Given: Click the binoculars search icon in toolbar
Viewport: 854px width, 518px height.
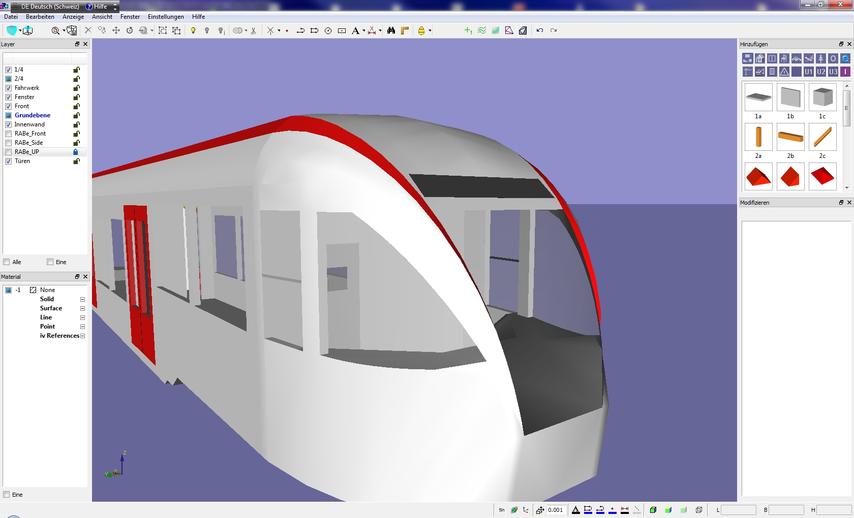Looking at the screenshot, I should tap(391, 30).
